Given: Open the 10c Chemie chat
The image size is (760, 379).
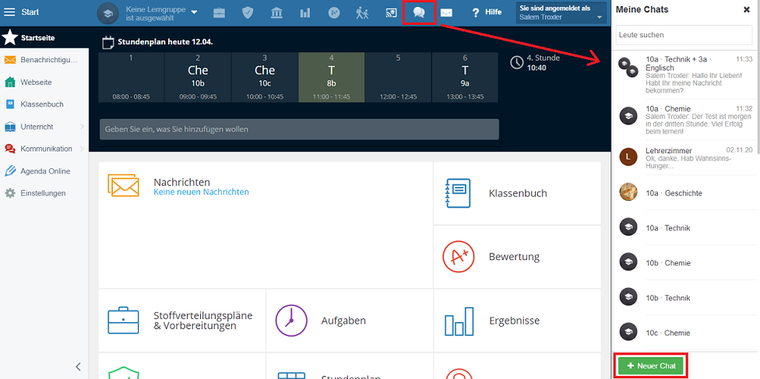Looking at the screenshot, I should tap(685, 332).
